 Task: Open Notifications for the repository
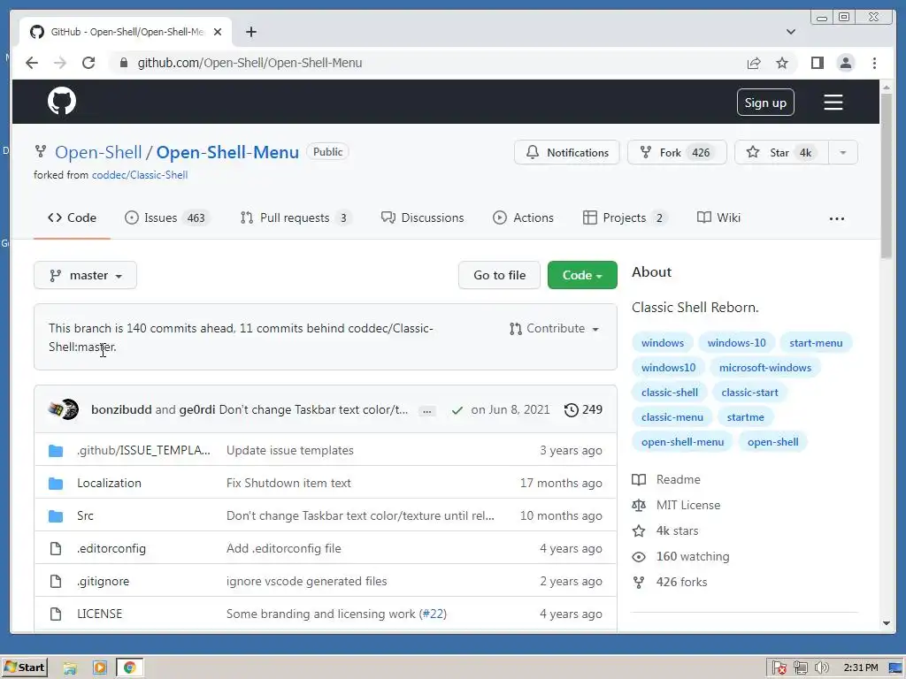[567, 152]
